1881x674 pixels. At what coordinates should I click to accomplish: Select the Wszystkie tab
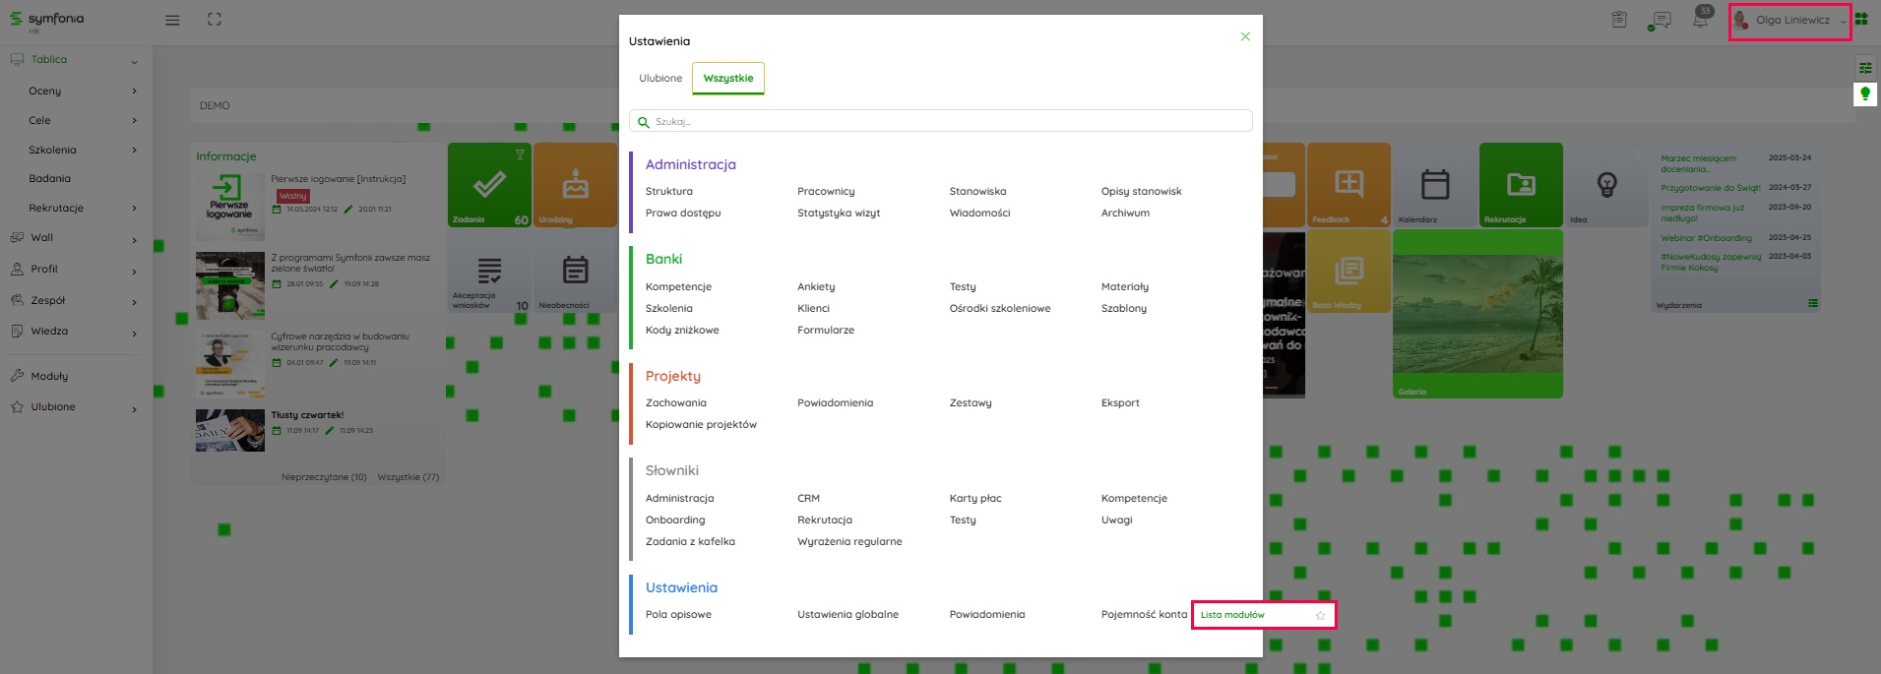(727, 79)
